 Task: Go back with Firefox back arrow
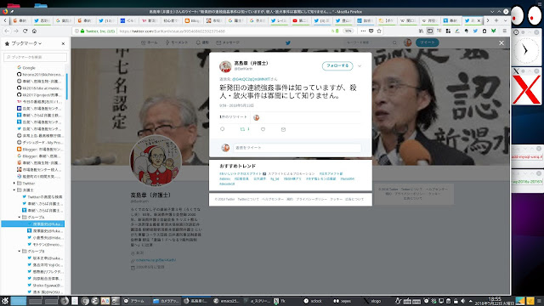7,31
